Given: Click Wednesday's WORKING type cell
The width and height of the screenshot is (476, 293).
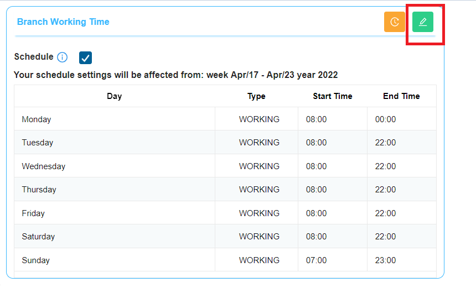Looking at the screenshot, I should tap(259, 166).
